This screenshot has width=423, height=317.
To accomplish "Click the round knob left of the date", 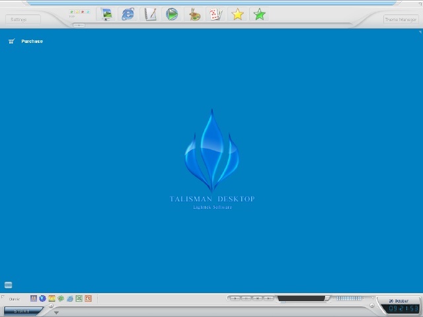I will pos(372,305).
